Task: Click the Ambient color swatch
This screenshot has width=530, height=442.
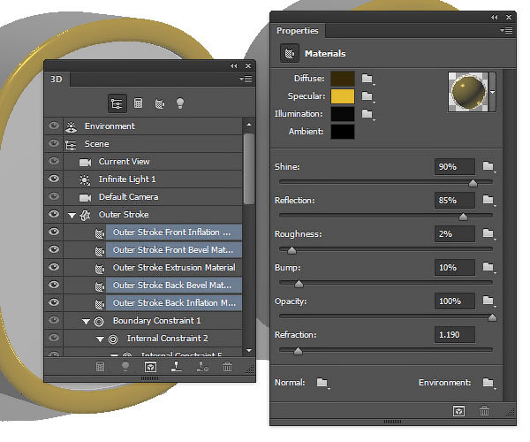Action: (x=343, y=131)
